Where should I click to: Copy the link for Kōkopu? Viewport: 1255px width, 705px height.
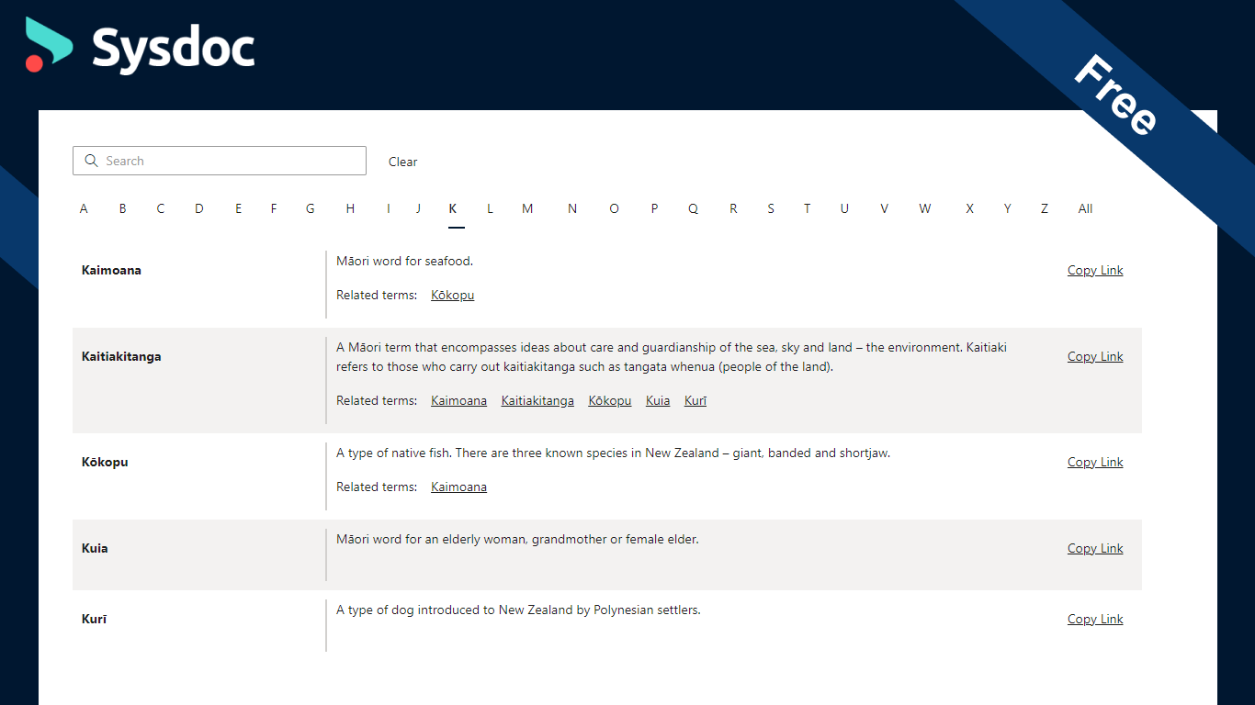(1094, 462)
